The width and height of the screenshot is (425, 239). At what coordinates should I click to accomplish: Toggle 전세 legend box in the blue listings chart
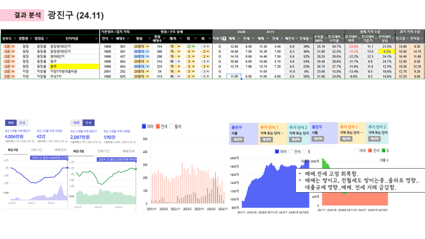click(x=291, y=151)
